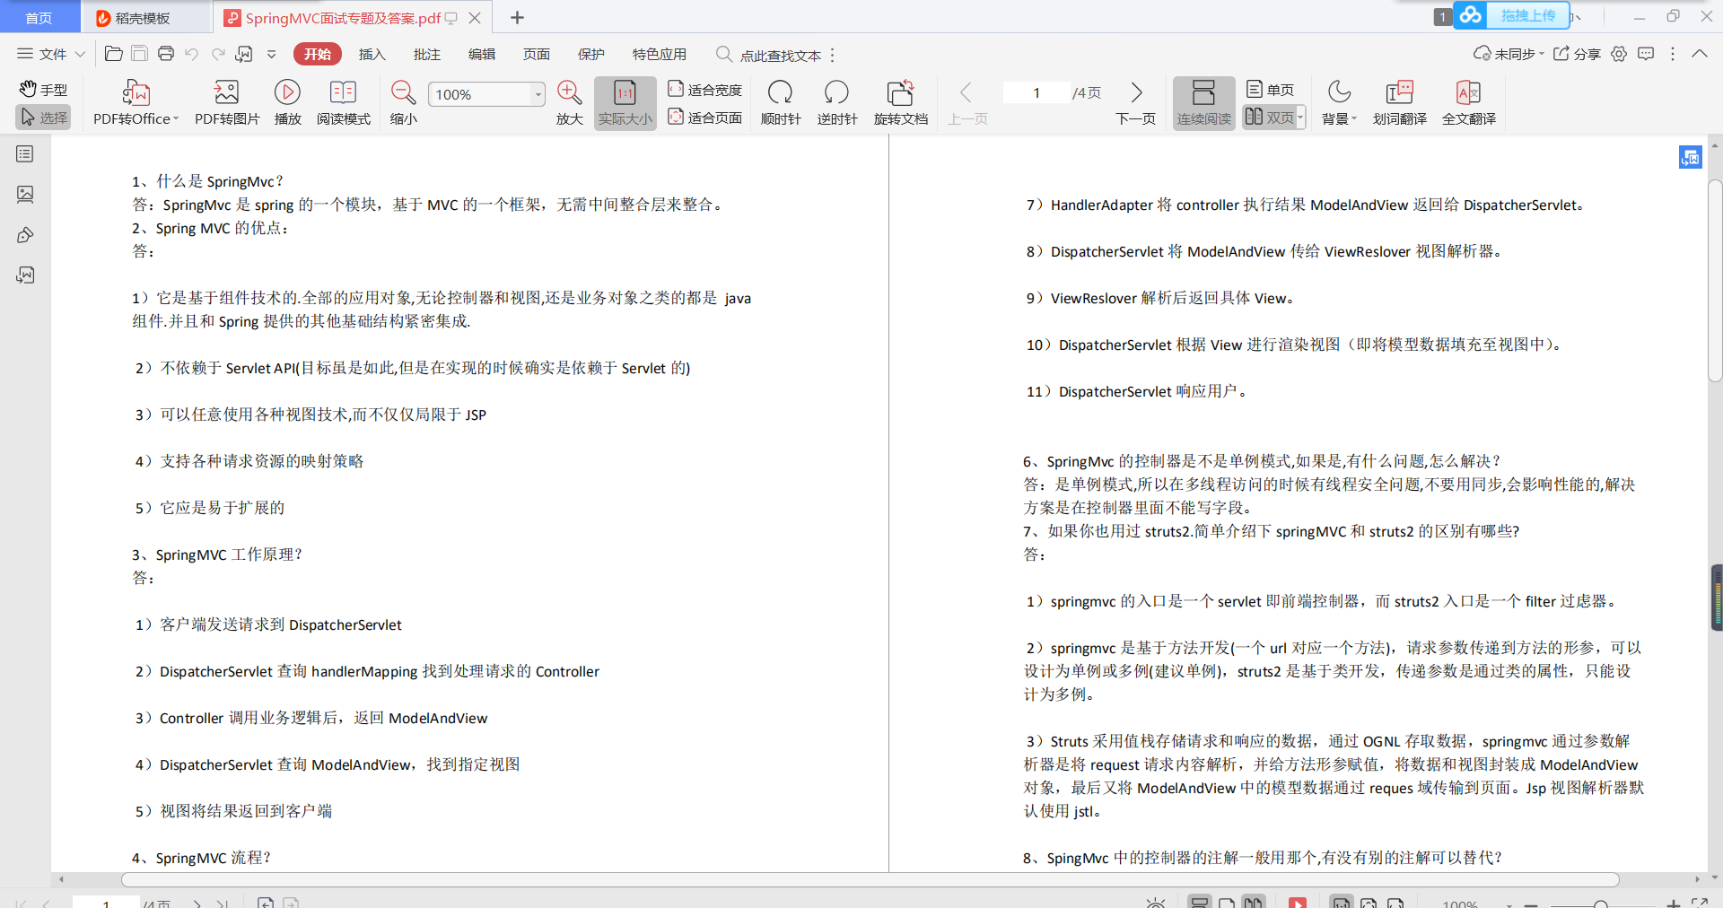Click the 拖拽上传 cloud upload button
Viewport: 1723px width, 908px height.
click(1512, 15)
